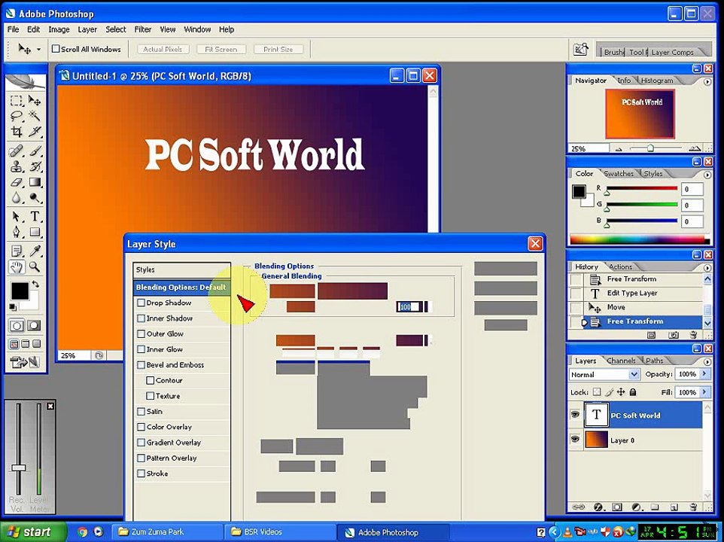Select the Eyedropper tool
This screenshot has width=724, height=542.
coord(35,251)
